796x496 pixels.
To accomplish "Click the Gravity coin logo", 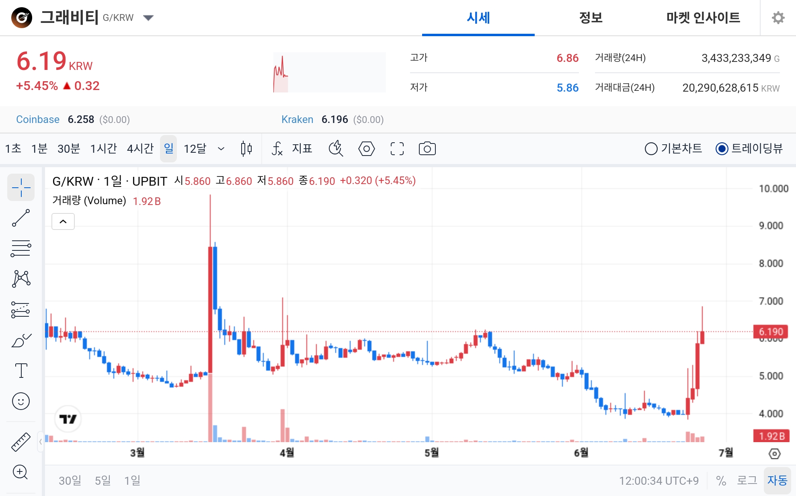I will (22, 18).
